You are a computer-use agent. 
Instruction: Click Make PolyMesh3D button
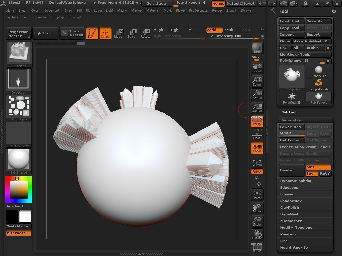312,41
